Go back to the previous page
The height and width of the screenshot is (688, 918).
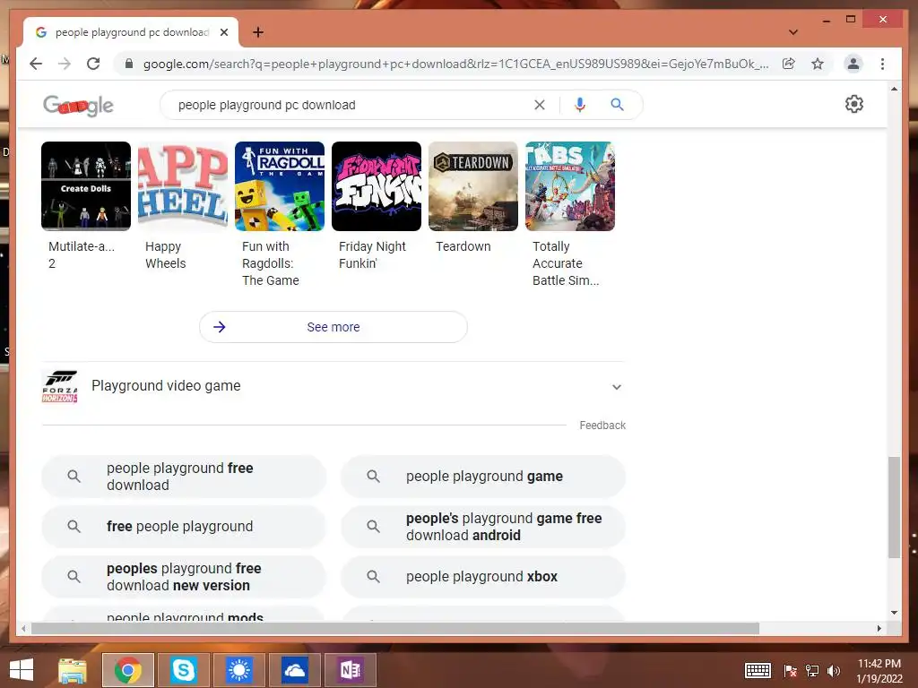[x=36, y=64]
